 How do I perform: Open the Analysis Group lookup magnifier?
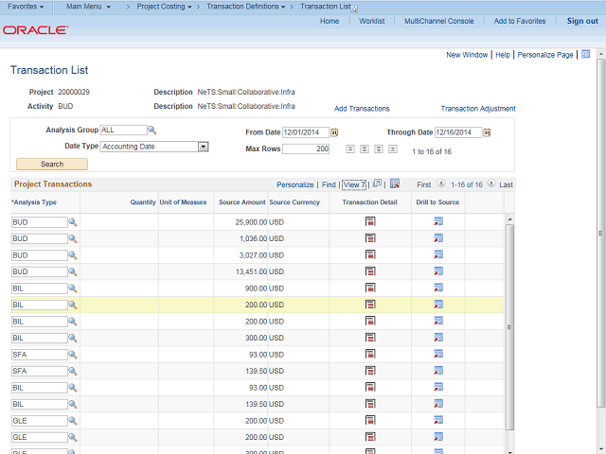click(151, 131)
